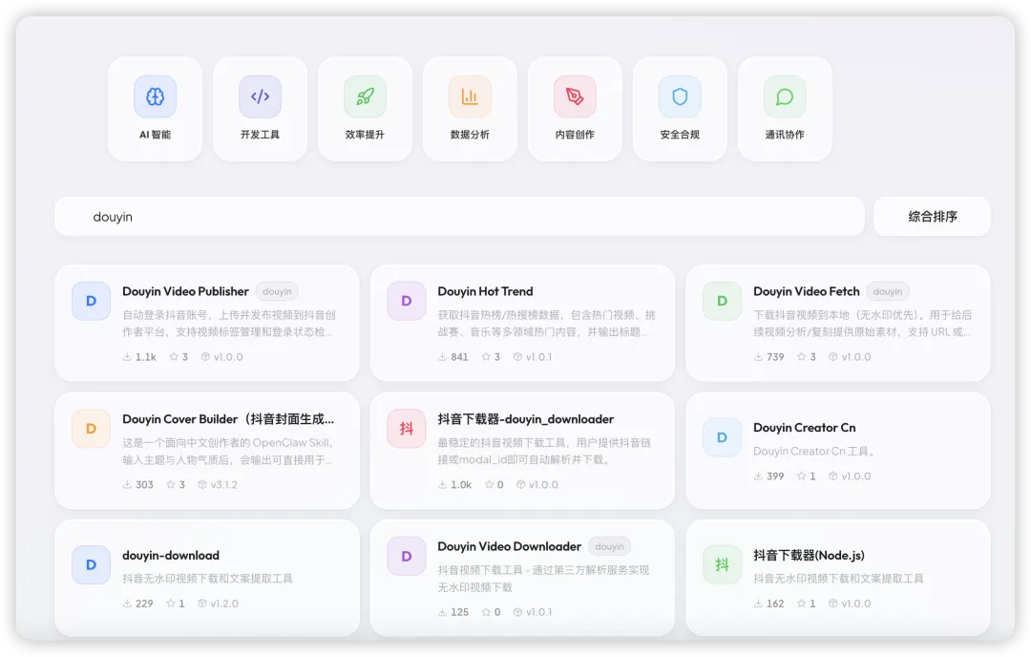
Task: Select the 通讯协作 chat bubble icon
Action: [785, 96]
